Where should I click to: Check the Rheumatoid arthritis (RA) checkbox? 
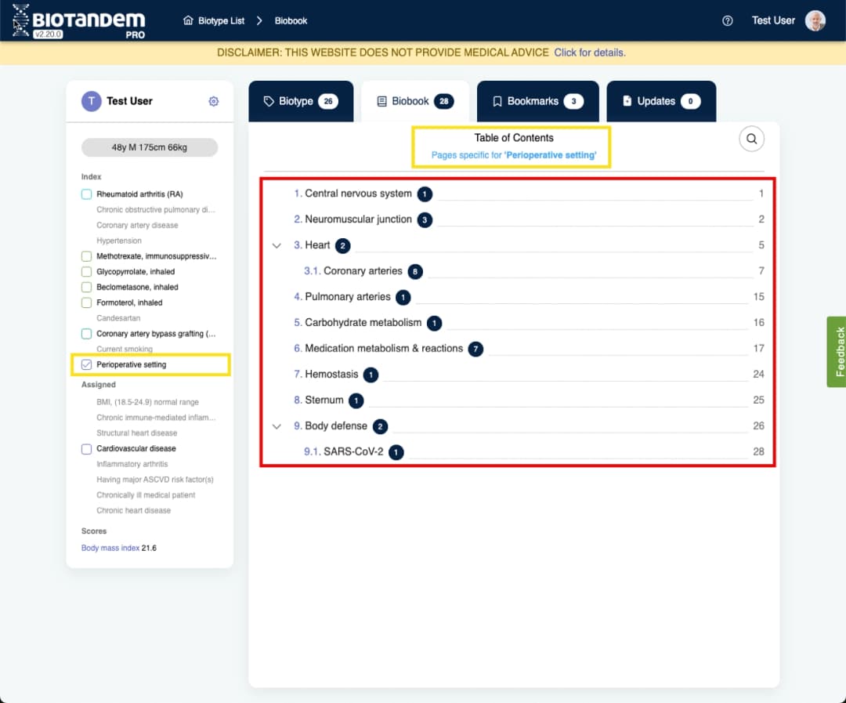click(87, 194)
